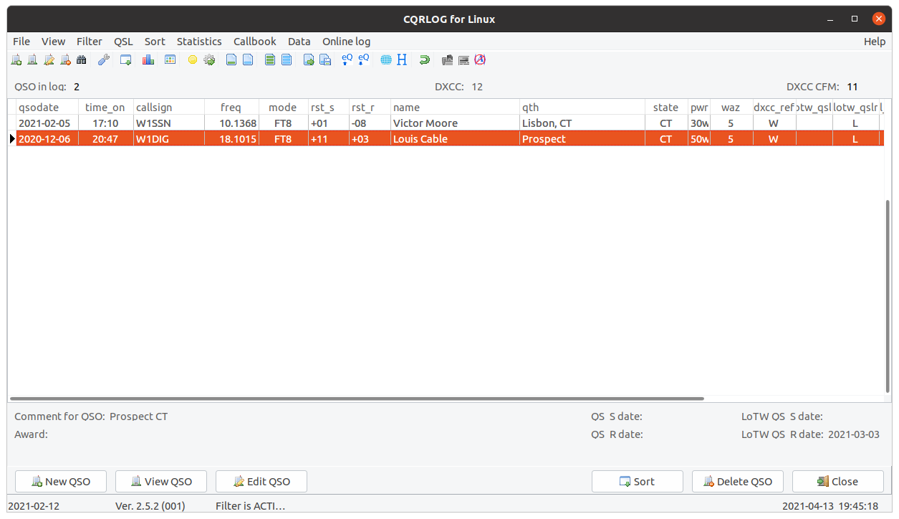
Task: Click the name cell Victor Moore
Action: [x=456, y=123]
